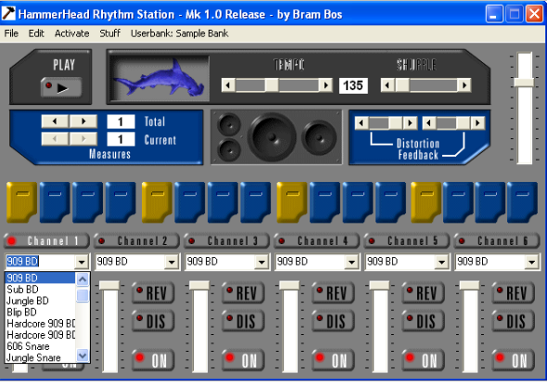
Task: Toggle the second yellow step pad (step 5)
Action: pyautogui.click(x=157, y=202)
